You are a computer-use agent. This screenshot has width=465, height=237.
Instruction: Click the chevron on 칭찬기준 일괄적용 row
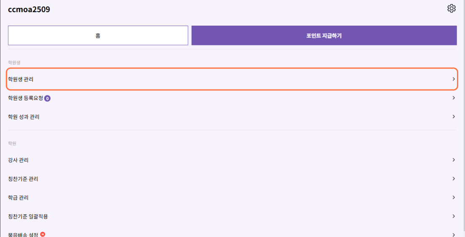click(x=454, y=216)
